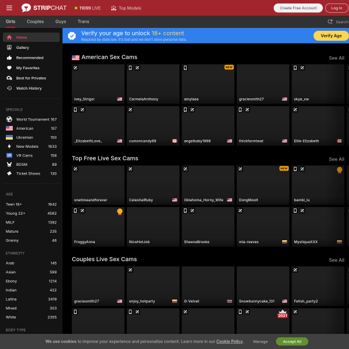Select the Home sidebar icon

9,37
